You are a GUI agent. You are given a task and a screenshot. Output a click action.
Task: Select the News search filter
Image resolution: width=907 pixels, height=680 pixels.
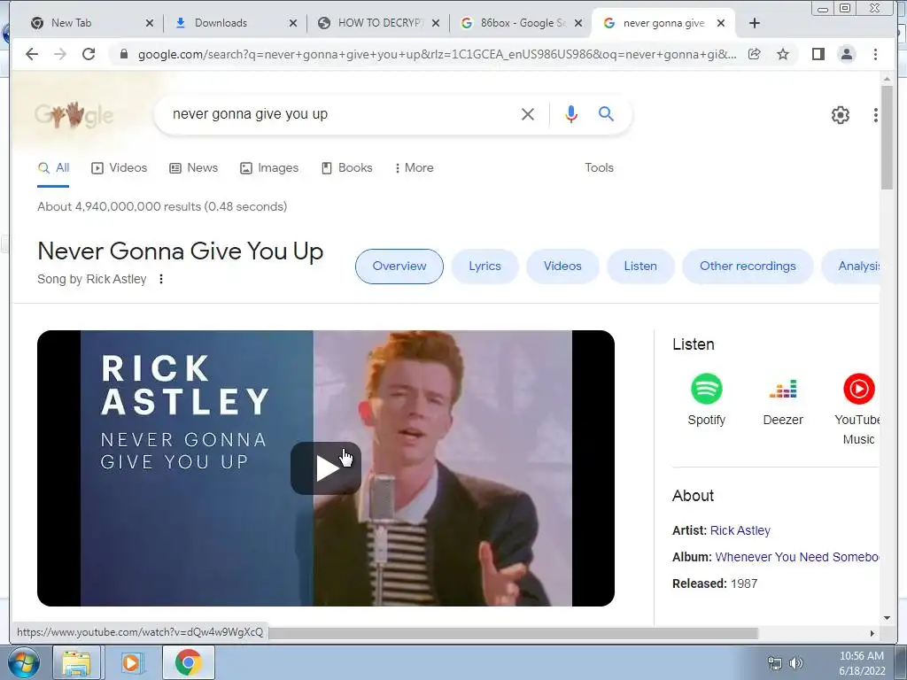tap(193, 167)
